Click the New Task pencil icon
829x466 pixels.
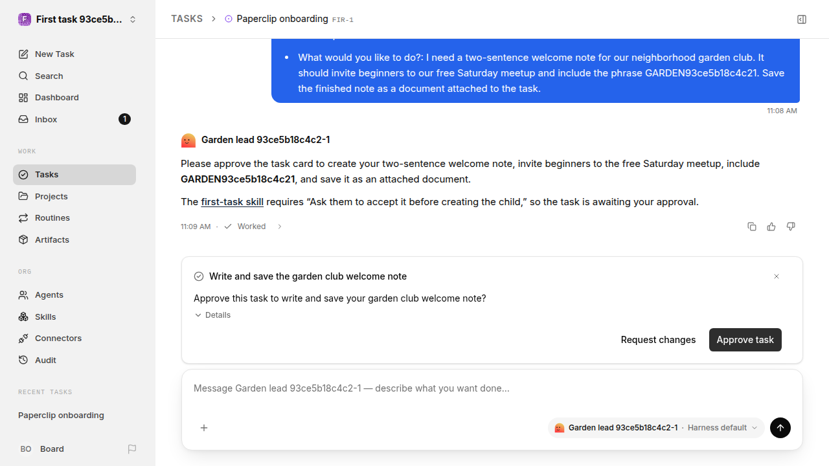tap(23, 54)
